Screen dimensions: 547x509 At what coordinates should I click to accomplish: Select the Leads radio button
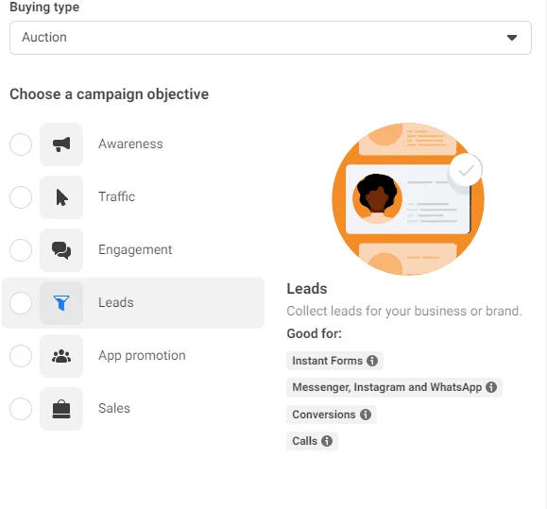click(21, 303)
